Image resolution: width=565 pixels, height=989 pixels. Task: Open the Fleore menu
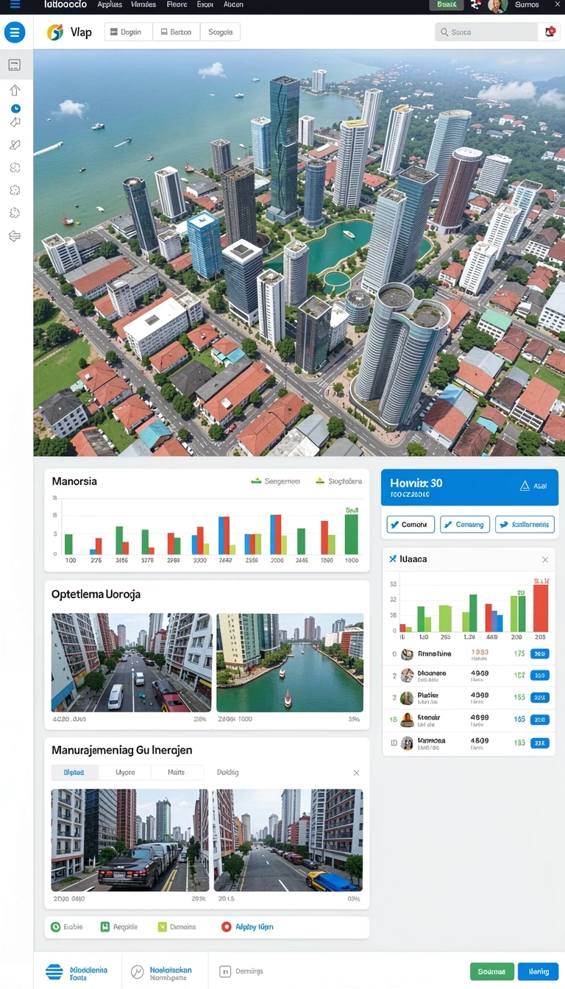pyautogui.click(x=177, y=4)
